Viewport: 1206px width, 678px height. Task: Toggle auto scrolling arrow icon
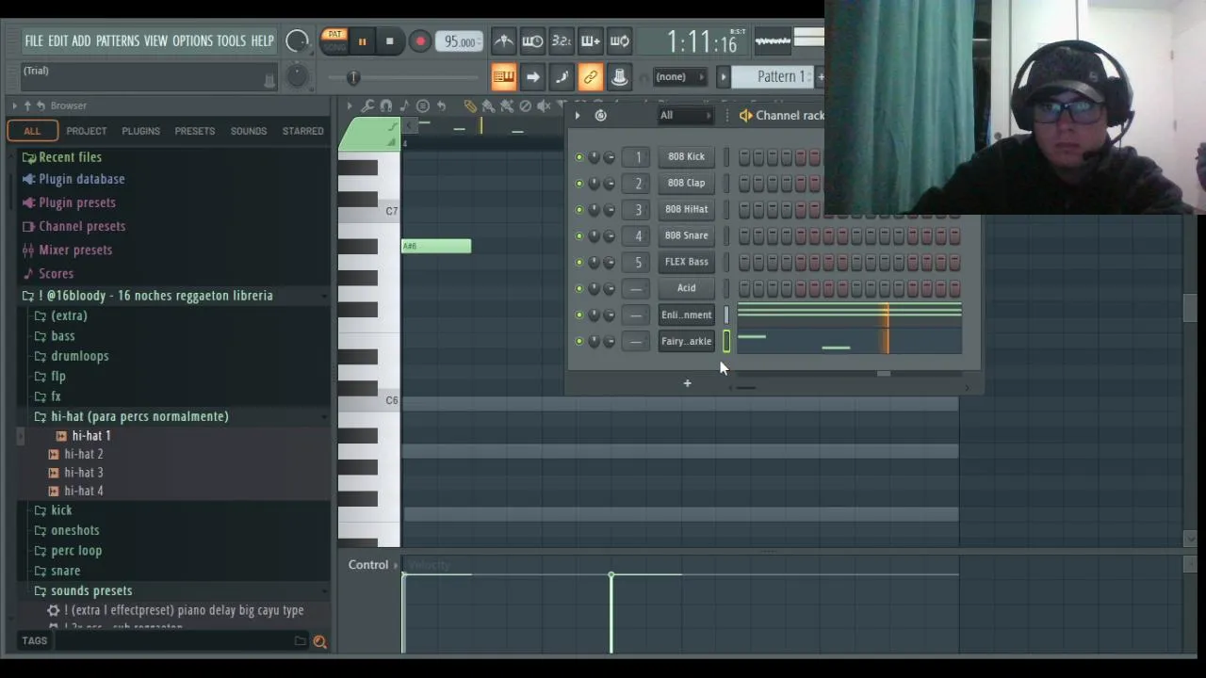[x=532, y=77]
